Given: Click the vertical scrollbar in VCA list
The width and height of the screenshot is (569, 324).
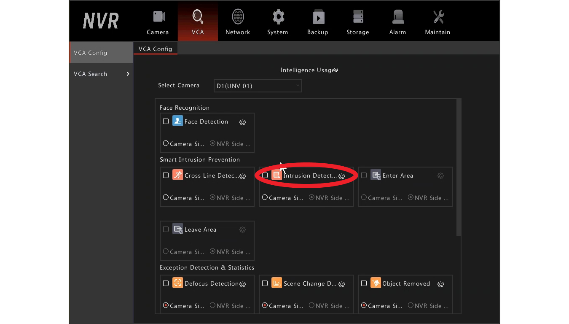Looking at the screenshot, I should tap(459, 167).
